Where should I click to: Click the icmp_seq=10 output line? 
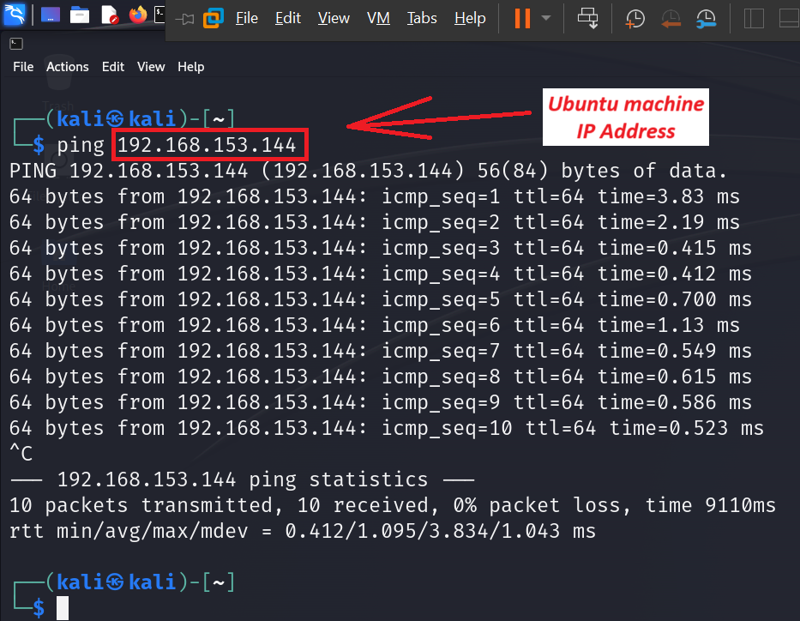coord(387,428)
